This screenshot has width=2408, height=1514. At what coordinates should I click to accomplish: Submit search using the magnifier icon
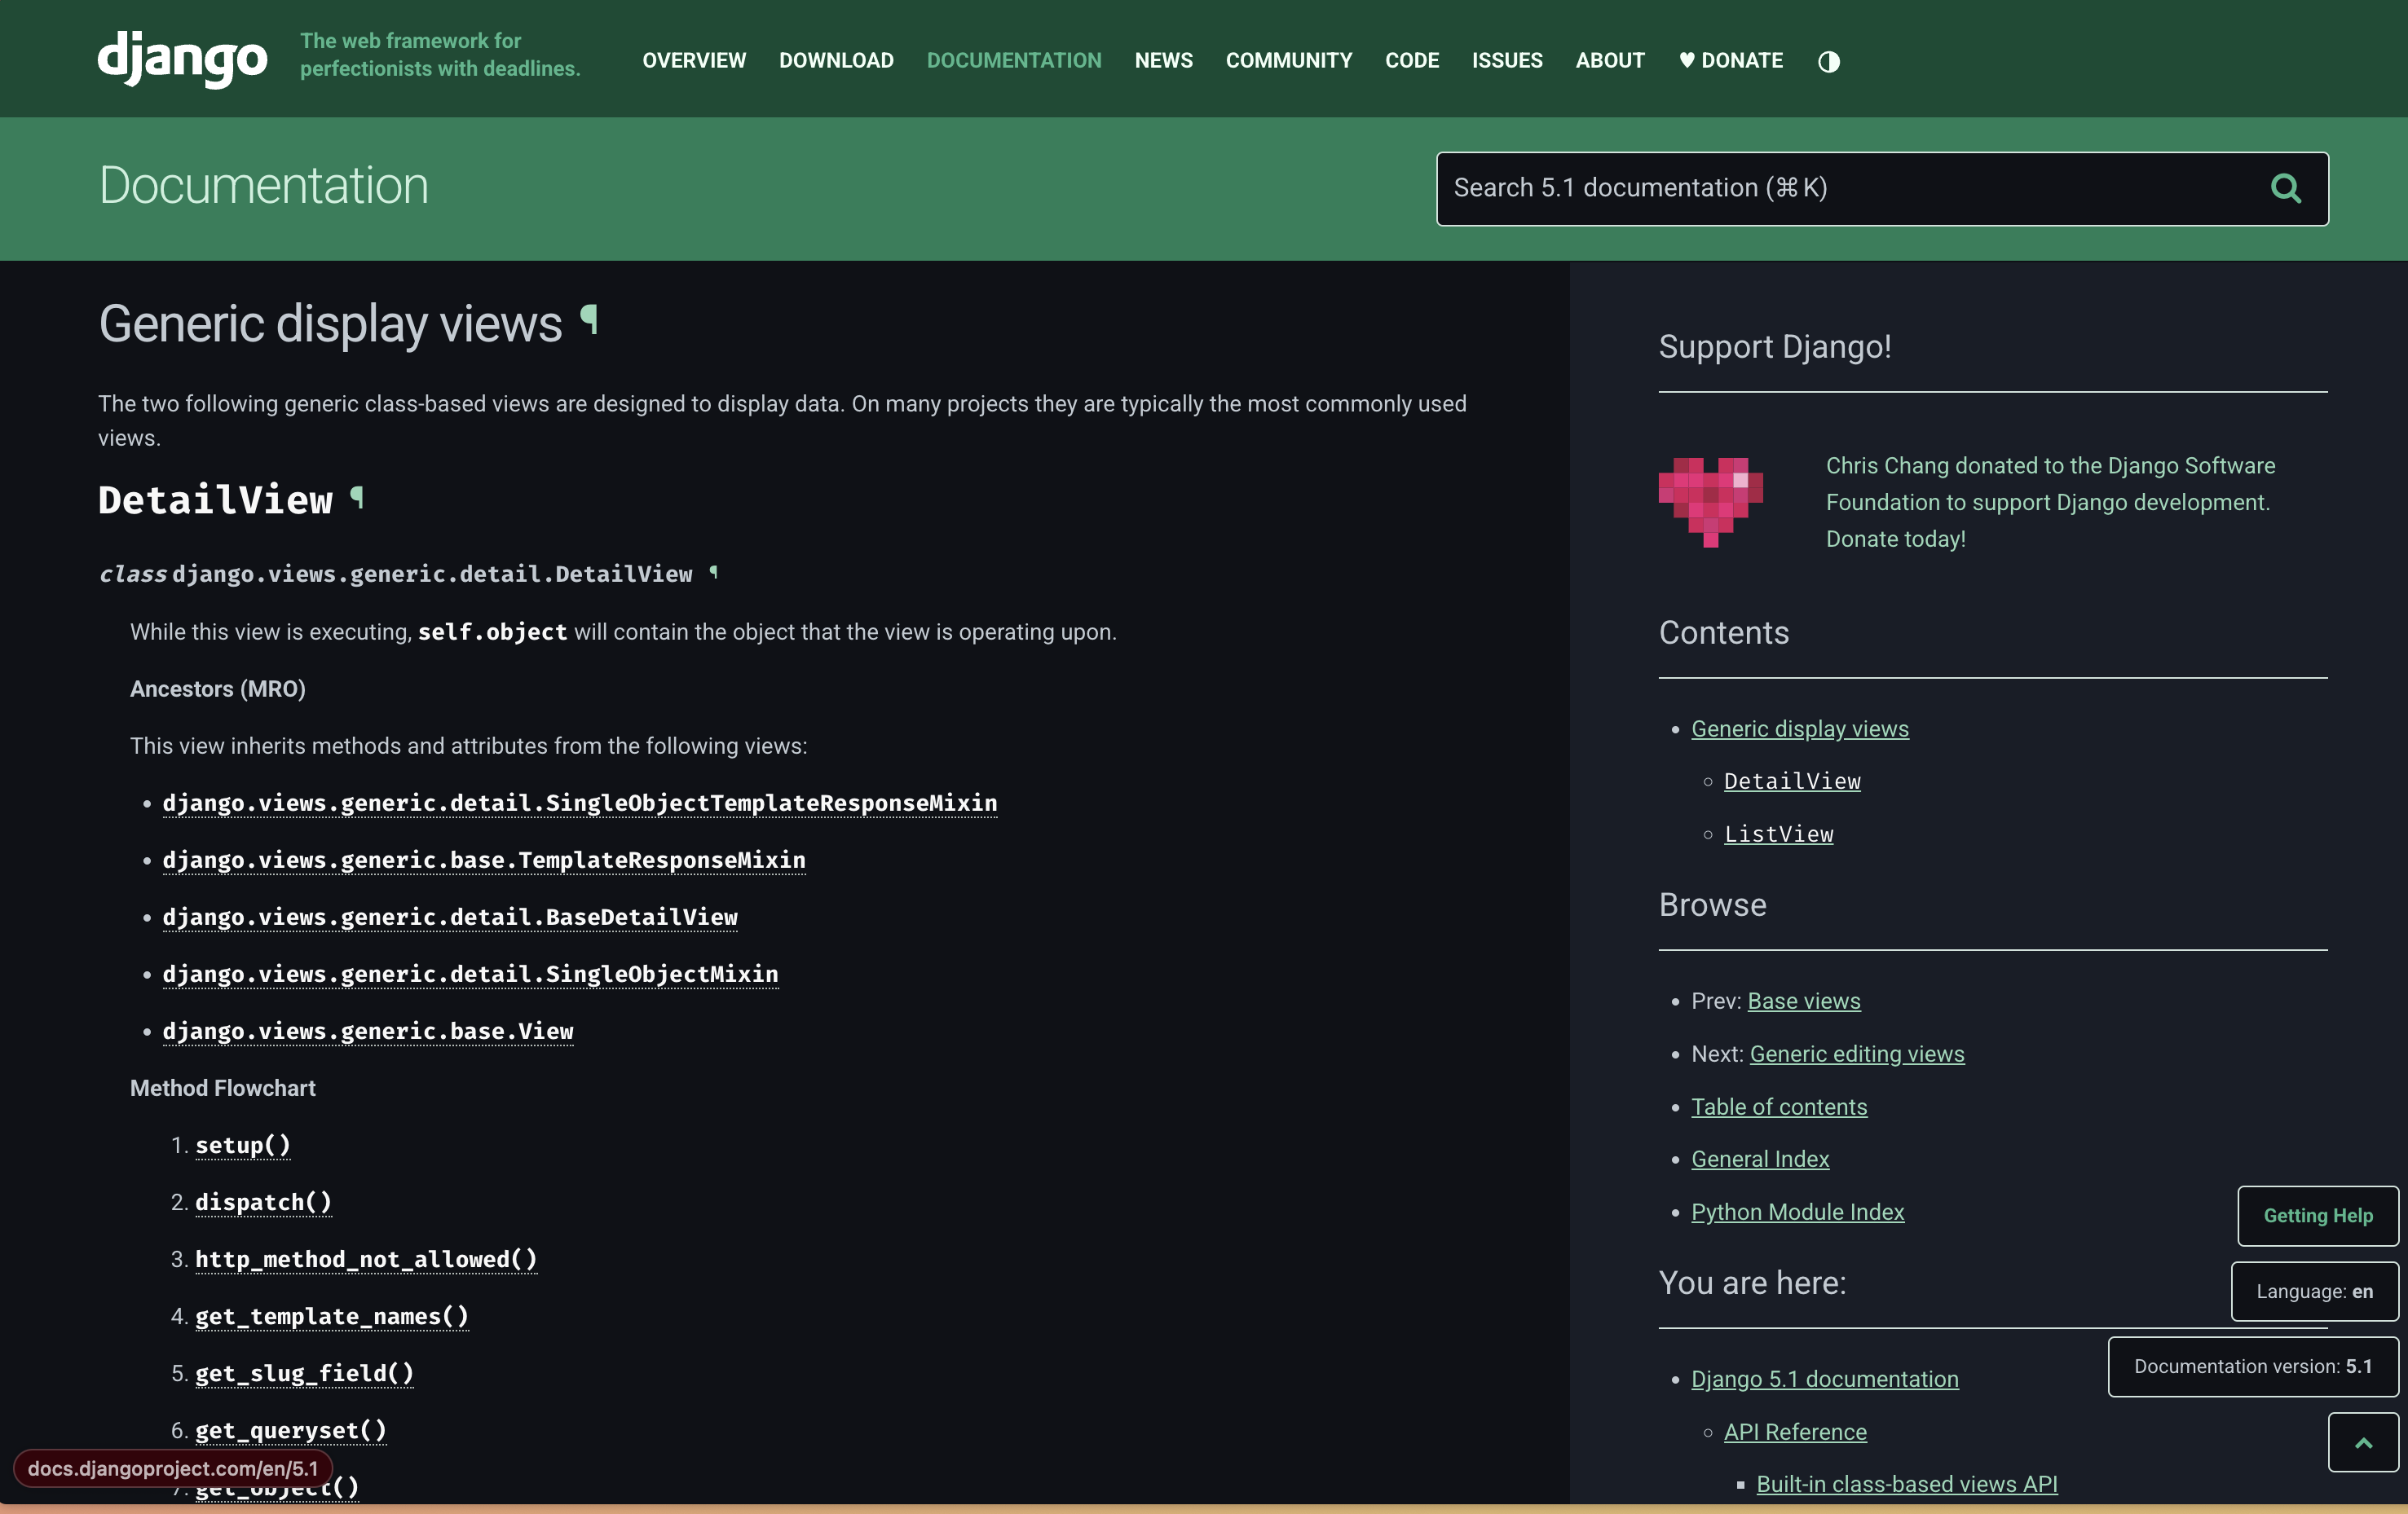2286,188
